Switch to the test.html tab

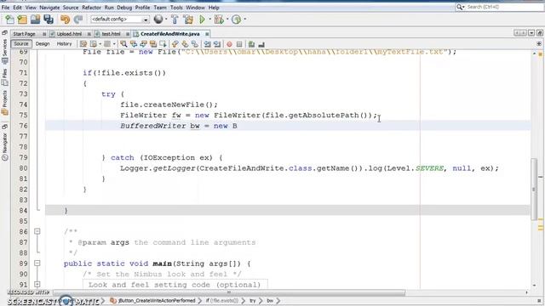coord(111,34)
